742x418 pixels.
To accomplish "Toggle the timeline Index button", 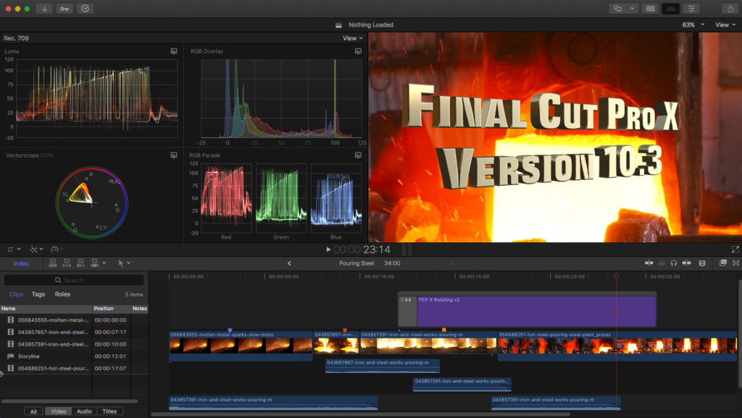I will [21, 263].
